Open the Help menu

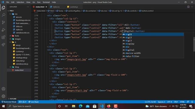tap(54, 2)
